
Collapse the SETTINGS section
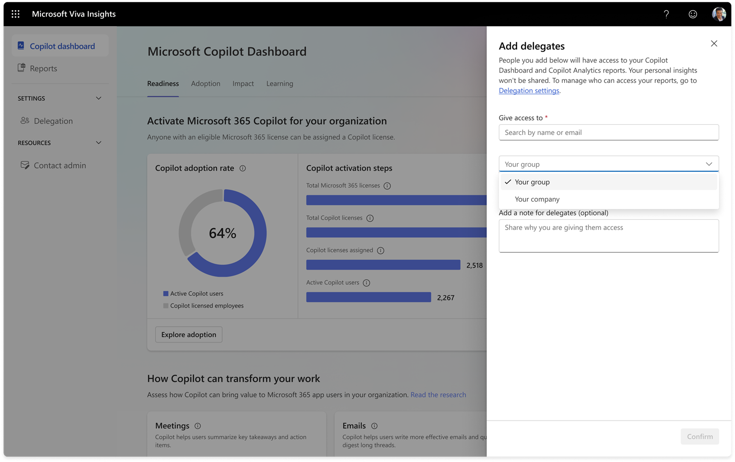point(99,98)
